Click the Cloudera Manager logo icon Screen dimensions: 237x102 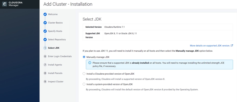click(5, 4)
